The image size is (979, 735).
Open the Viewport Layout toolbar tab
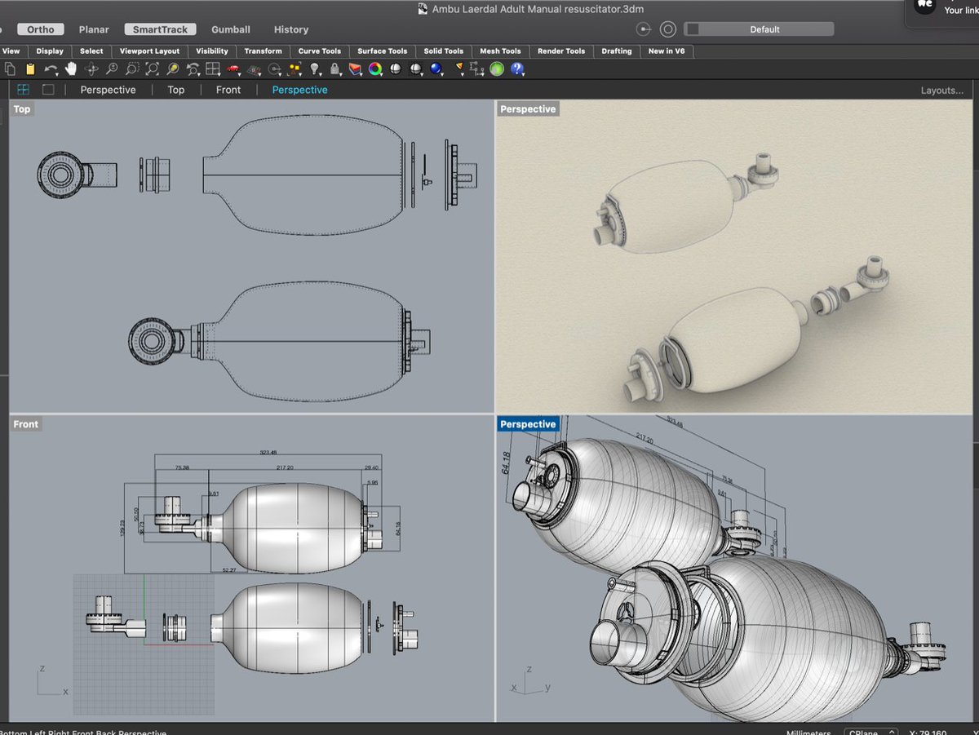coord(149,51)
